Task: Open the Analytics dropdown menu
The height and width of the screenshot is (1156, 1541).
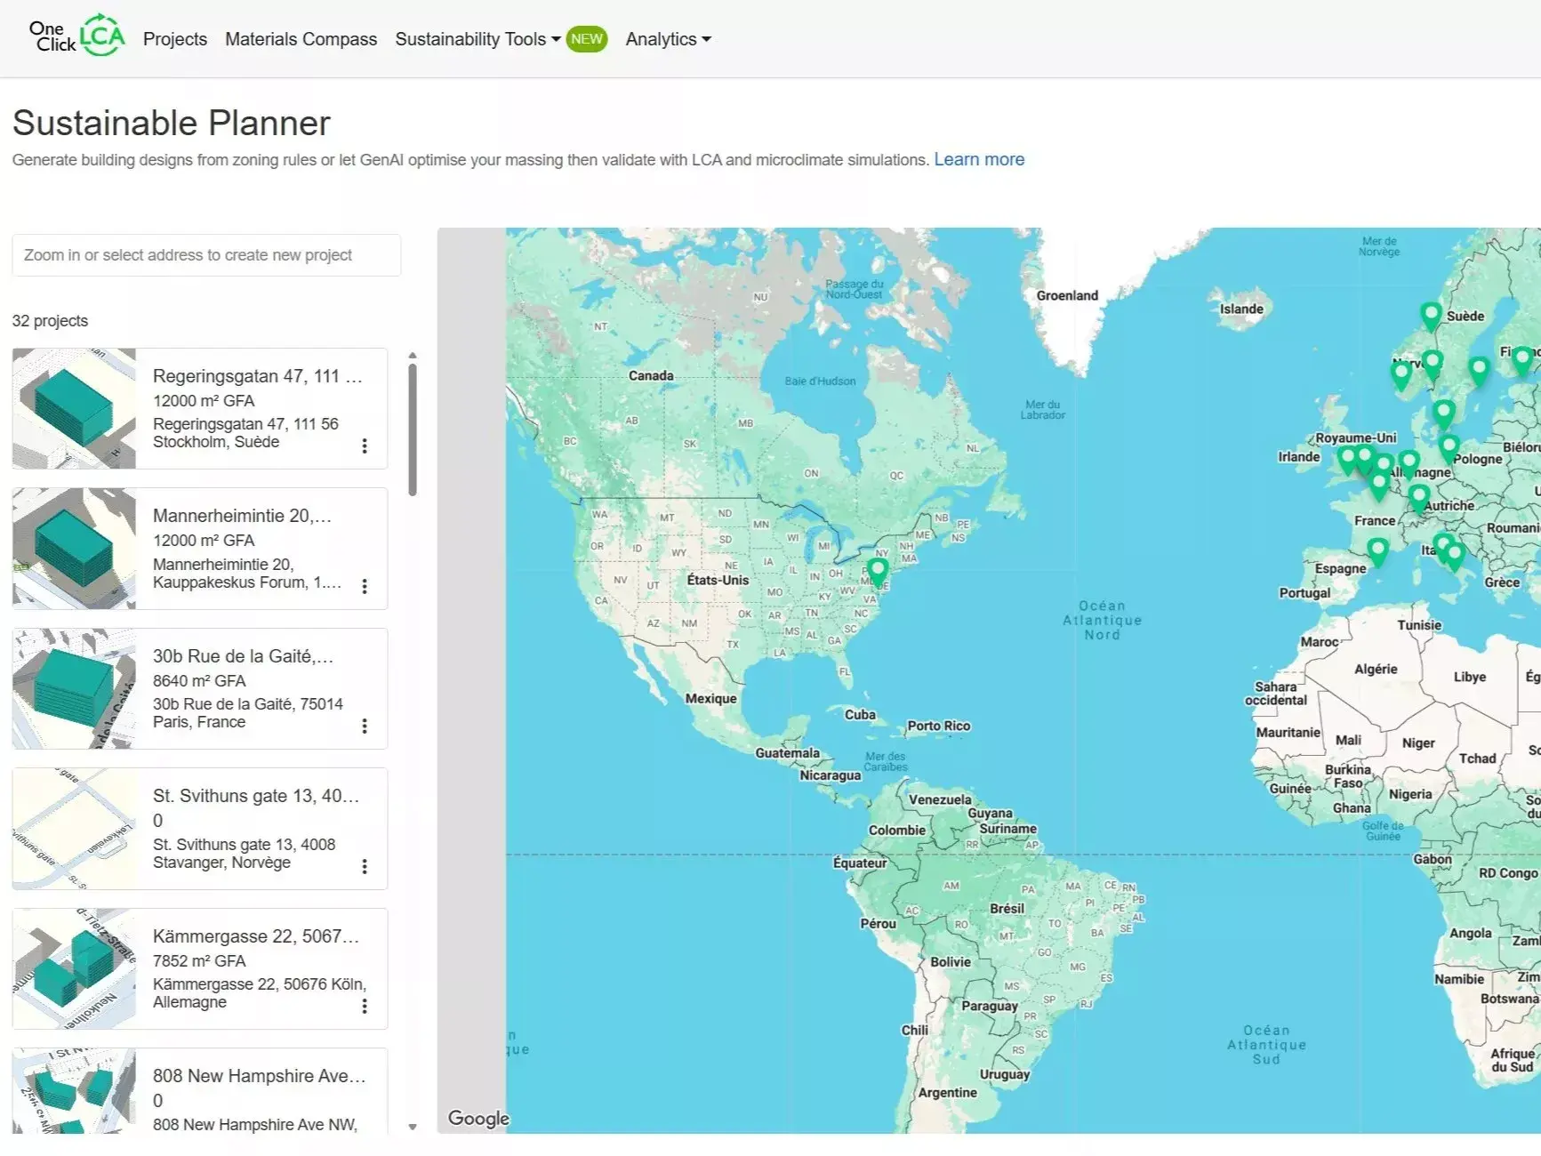Action: pos(668,39)
